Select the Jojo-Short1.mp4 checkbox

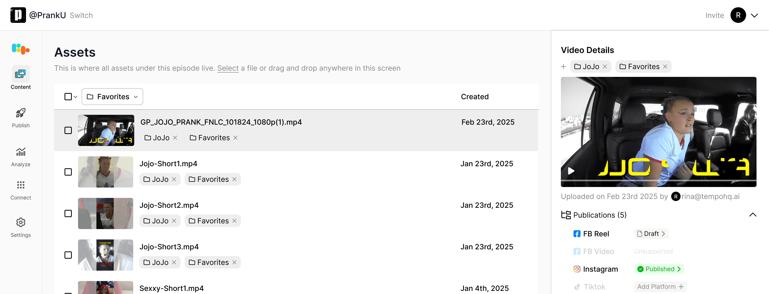click(68, 172)
